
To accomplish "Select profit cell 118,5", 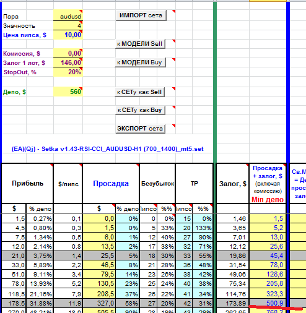I will 14,294.
